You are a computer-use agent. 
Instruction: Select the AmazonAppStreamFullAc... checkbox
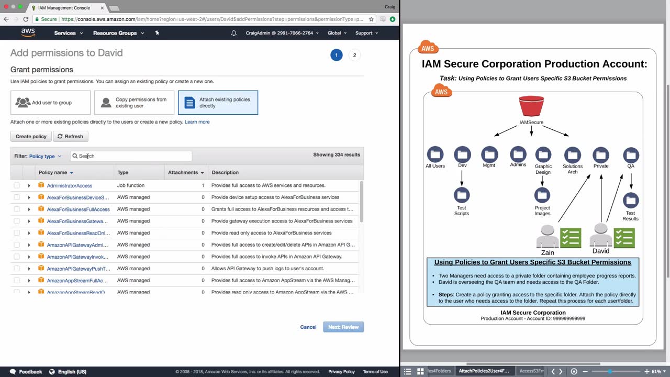pos(17,280)
